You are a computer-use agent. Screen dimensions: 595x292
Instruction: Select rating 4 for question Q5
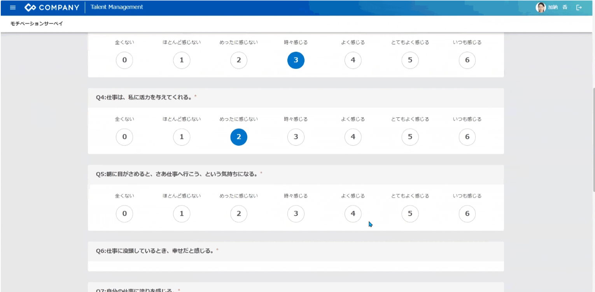pyautogui.click(x=353, y=214)
